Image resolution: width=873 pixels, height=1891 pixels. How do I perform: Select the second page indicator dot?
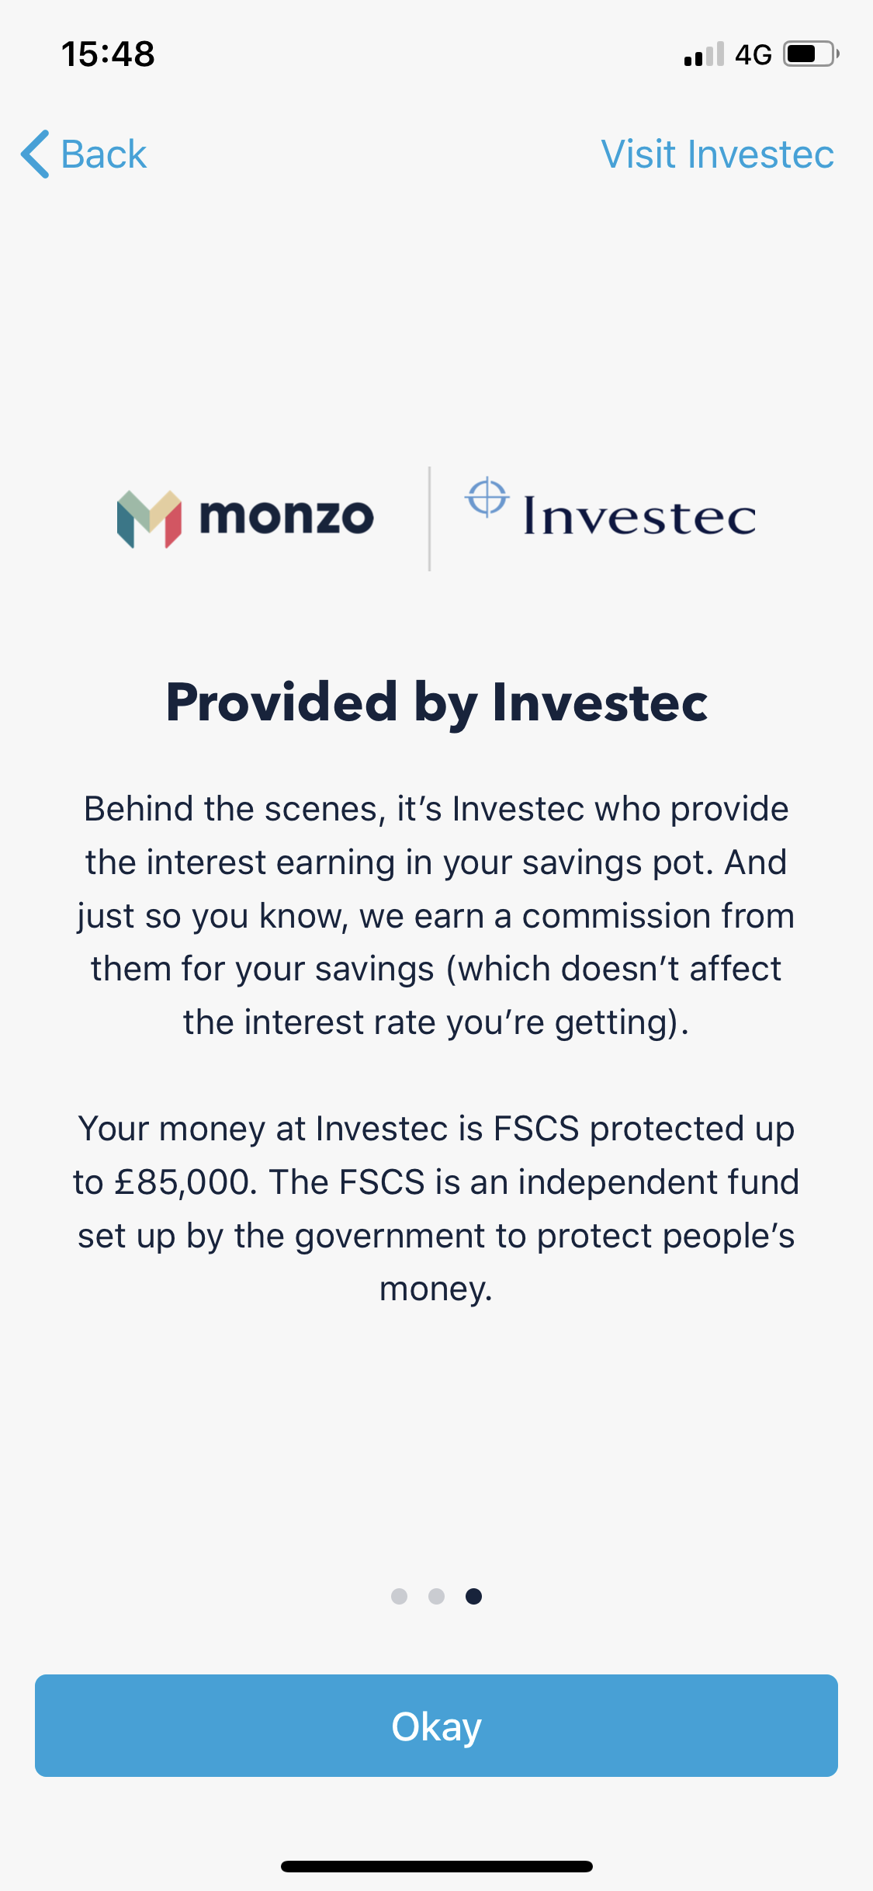436,1596
